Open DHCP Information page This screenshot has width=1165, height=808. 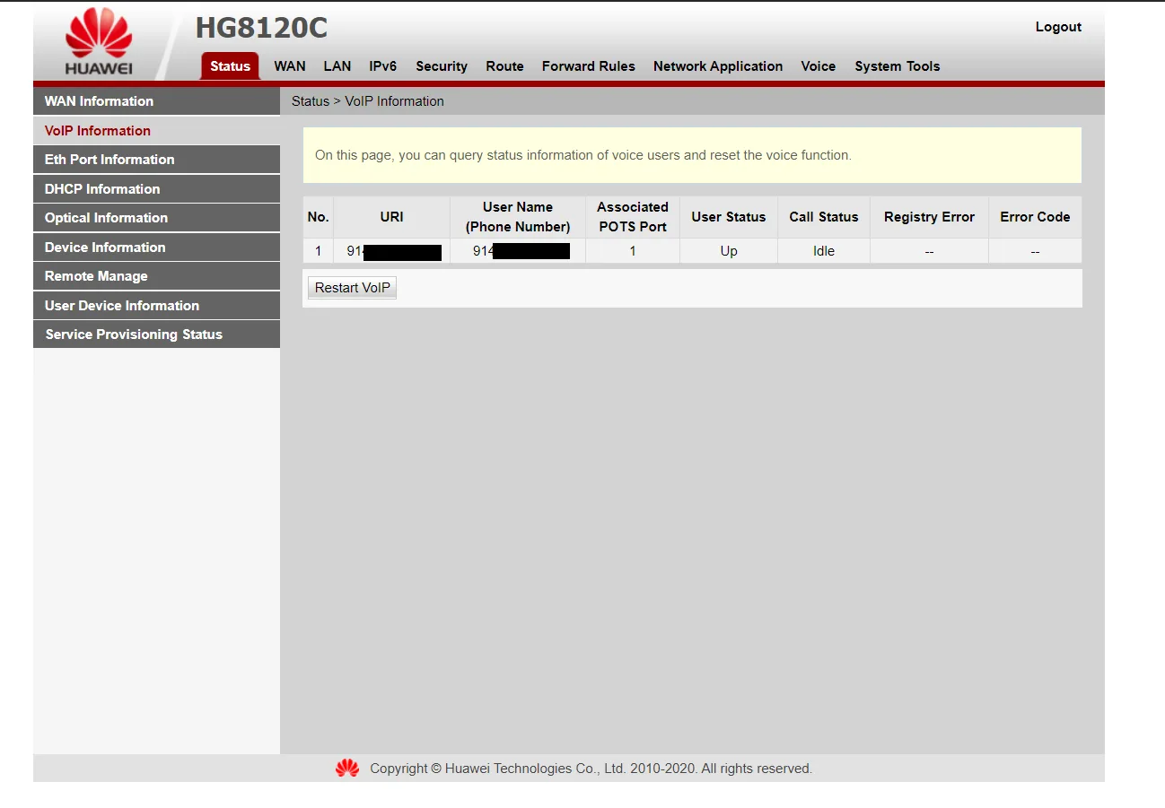(x=102, y=189)
